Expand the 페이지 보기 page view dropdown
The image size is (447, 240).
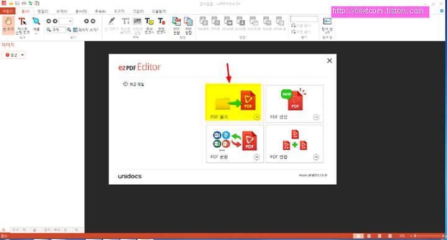86,30
